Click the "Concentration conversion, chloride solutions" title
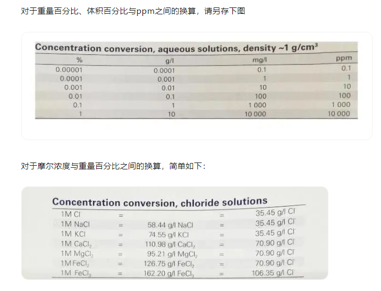381x291 pixels. [159, 202]
